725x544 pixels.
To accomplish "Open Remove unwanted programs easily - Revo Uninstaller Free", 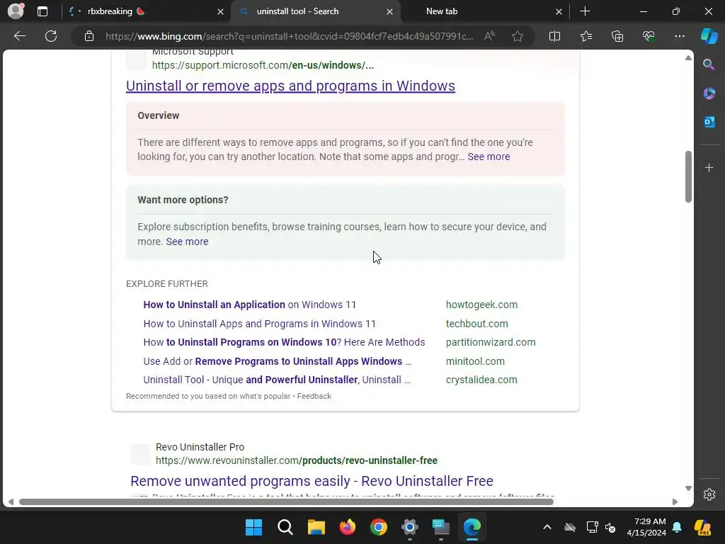I will pyautogui.click(x=312, y=481).
